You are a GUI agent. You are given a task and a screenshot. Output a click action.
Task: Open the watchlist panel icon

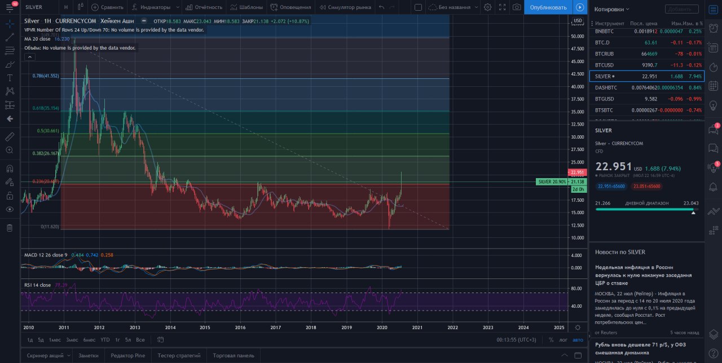[713, 9]
